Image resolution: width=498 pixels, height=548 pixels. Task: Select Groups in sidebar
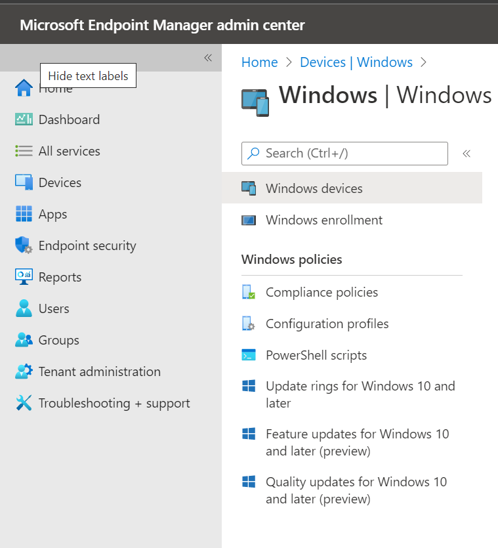coord(58,340)
